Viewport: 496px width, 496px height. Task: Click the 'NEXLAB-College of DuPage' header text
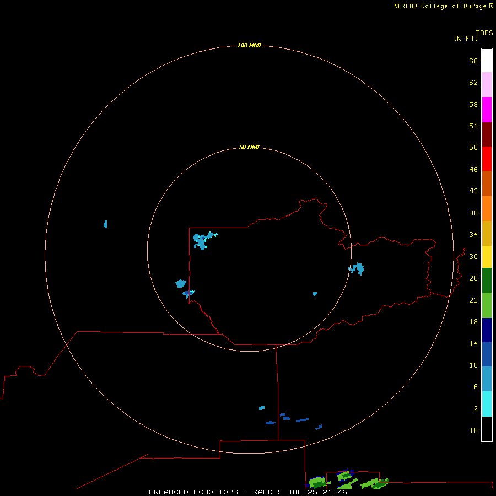(x=440, y=6)
